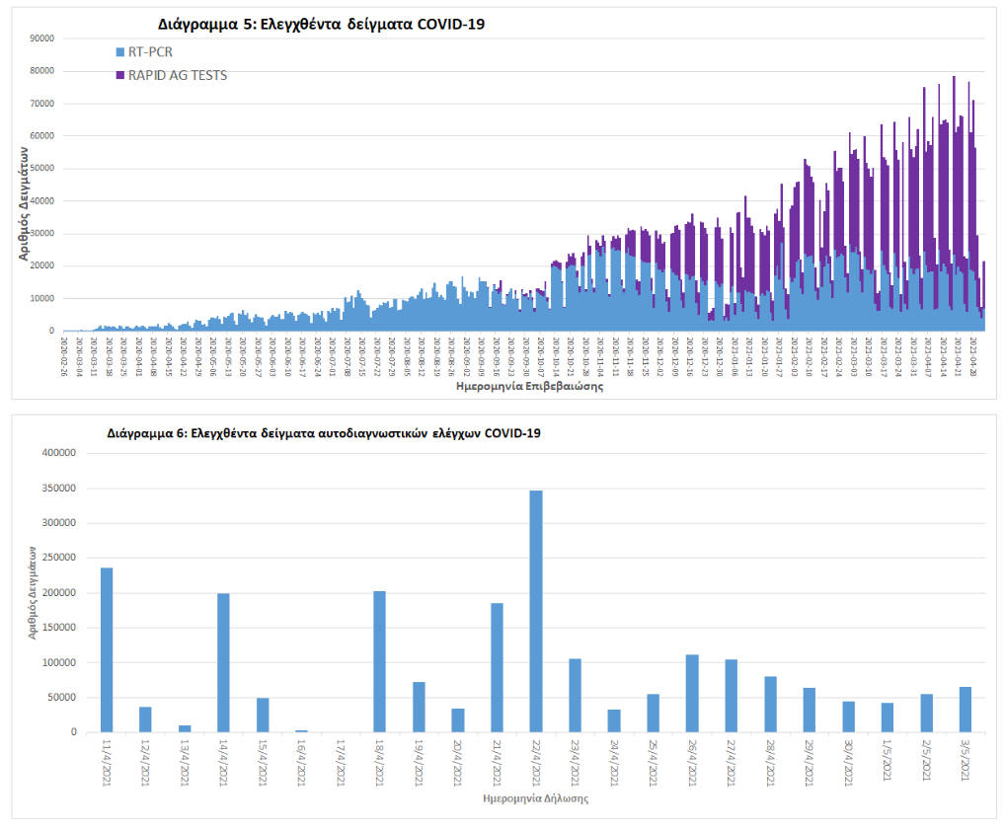This screenshot has height=830, width=1005.
Task: Select the Ημερομηνία Δήλωσης axis title
Action: (x=535, y=797)
